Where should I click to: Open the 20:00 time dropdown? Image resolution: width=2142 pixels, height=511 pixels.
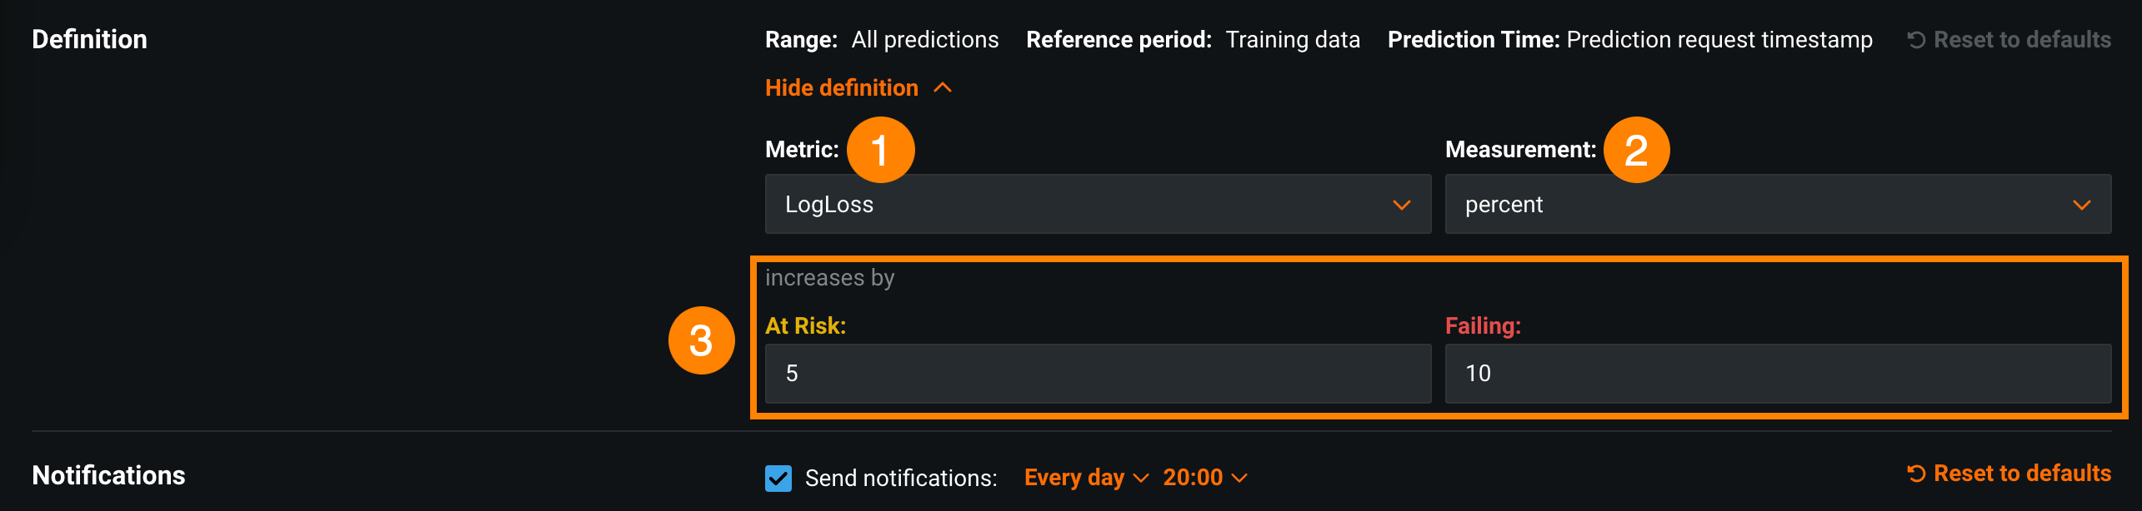tap(1204, 478)
